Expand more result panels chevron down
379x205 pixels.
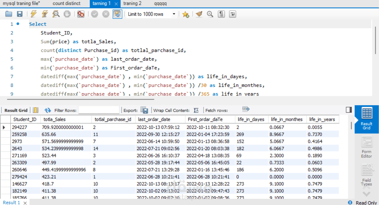click(366, 194)
